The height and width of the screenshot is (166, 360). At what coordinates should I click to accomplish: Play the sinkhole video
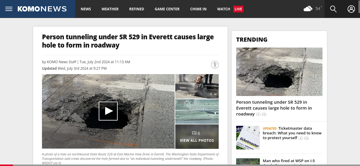point(108,111)
